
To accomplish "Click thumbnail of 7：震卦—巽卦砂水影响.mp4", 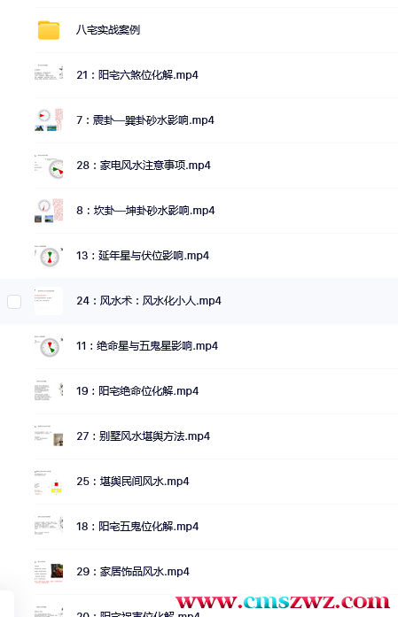I will 49,120.
